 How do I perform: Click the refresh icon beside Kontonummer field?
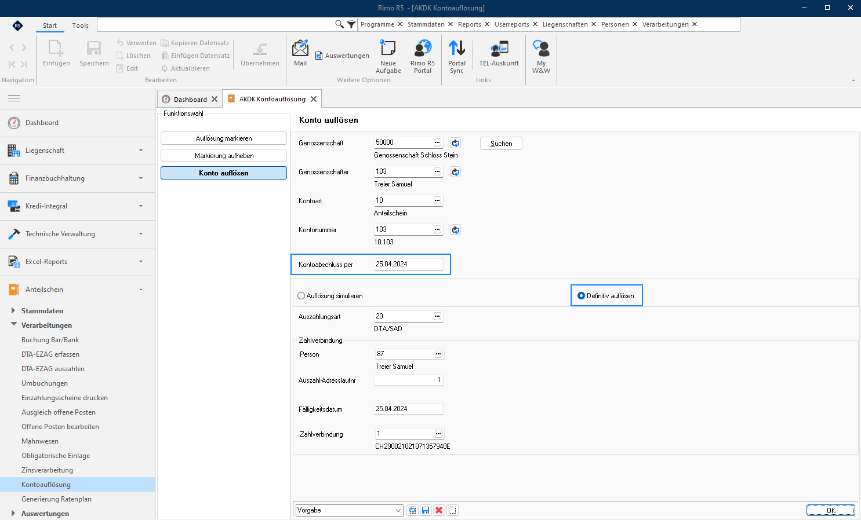tap(456, 230)
